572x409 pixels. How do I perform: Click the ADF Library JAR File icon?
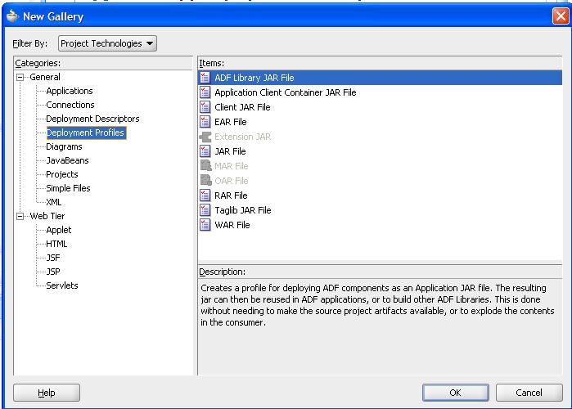point(205,78)
